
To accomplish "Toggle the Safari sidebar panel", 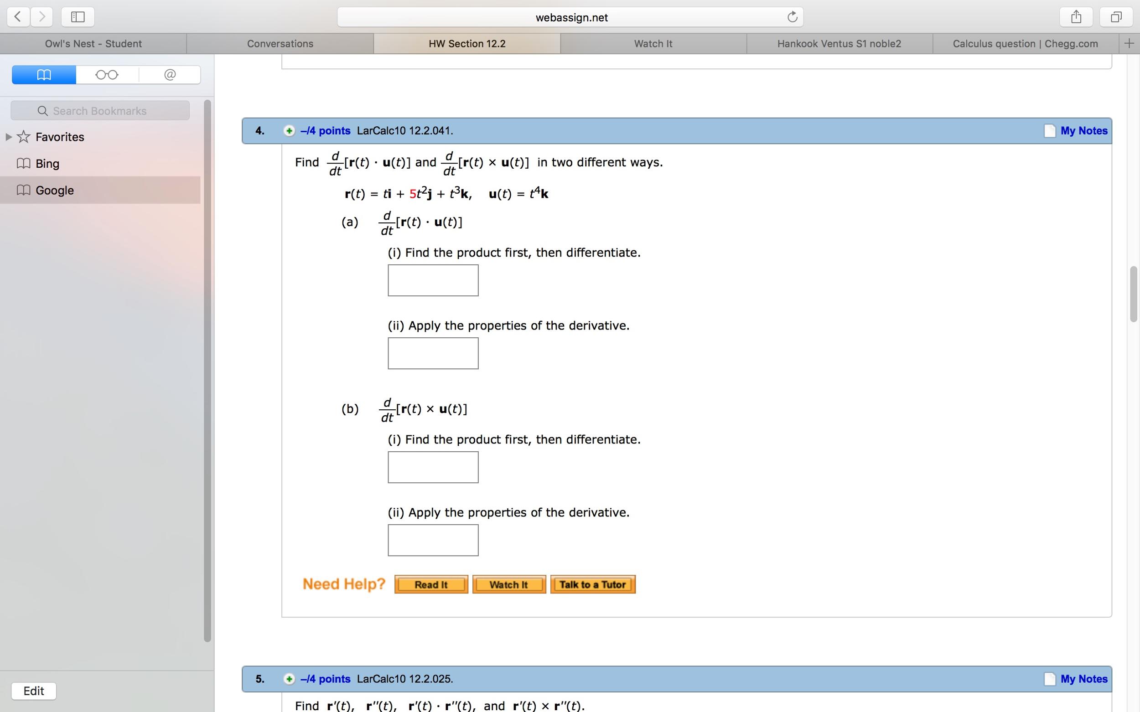I will 77,16.
